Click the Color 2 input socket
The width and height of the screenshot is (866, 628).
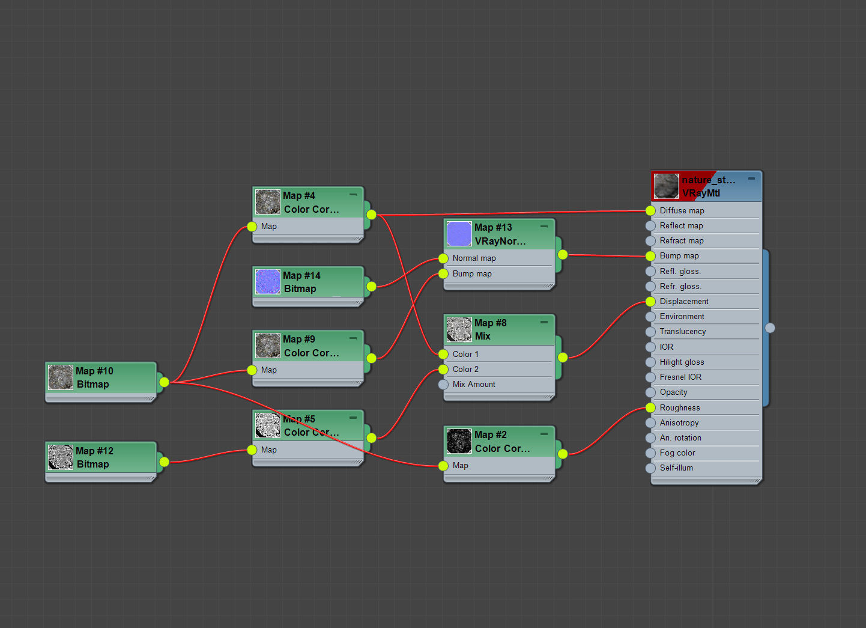pyautogui.click(x=443, y=369)
